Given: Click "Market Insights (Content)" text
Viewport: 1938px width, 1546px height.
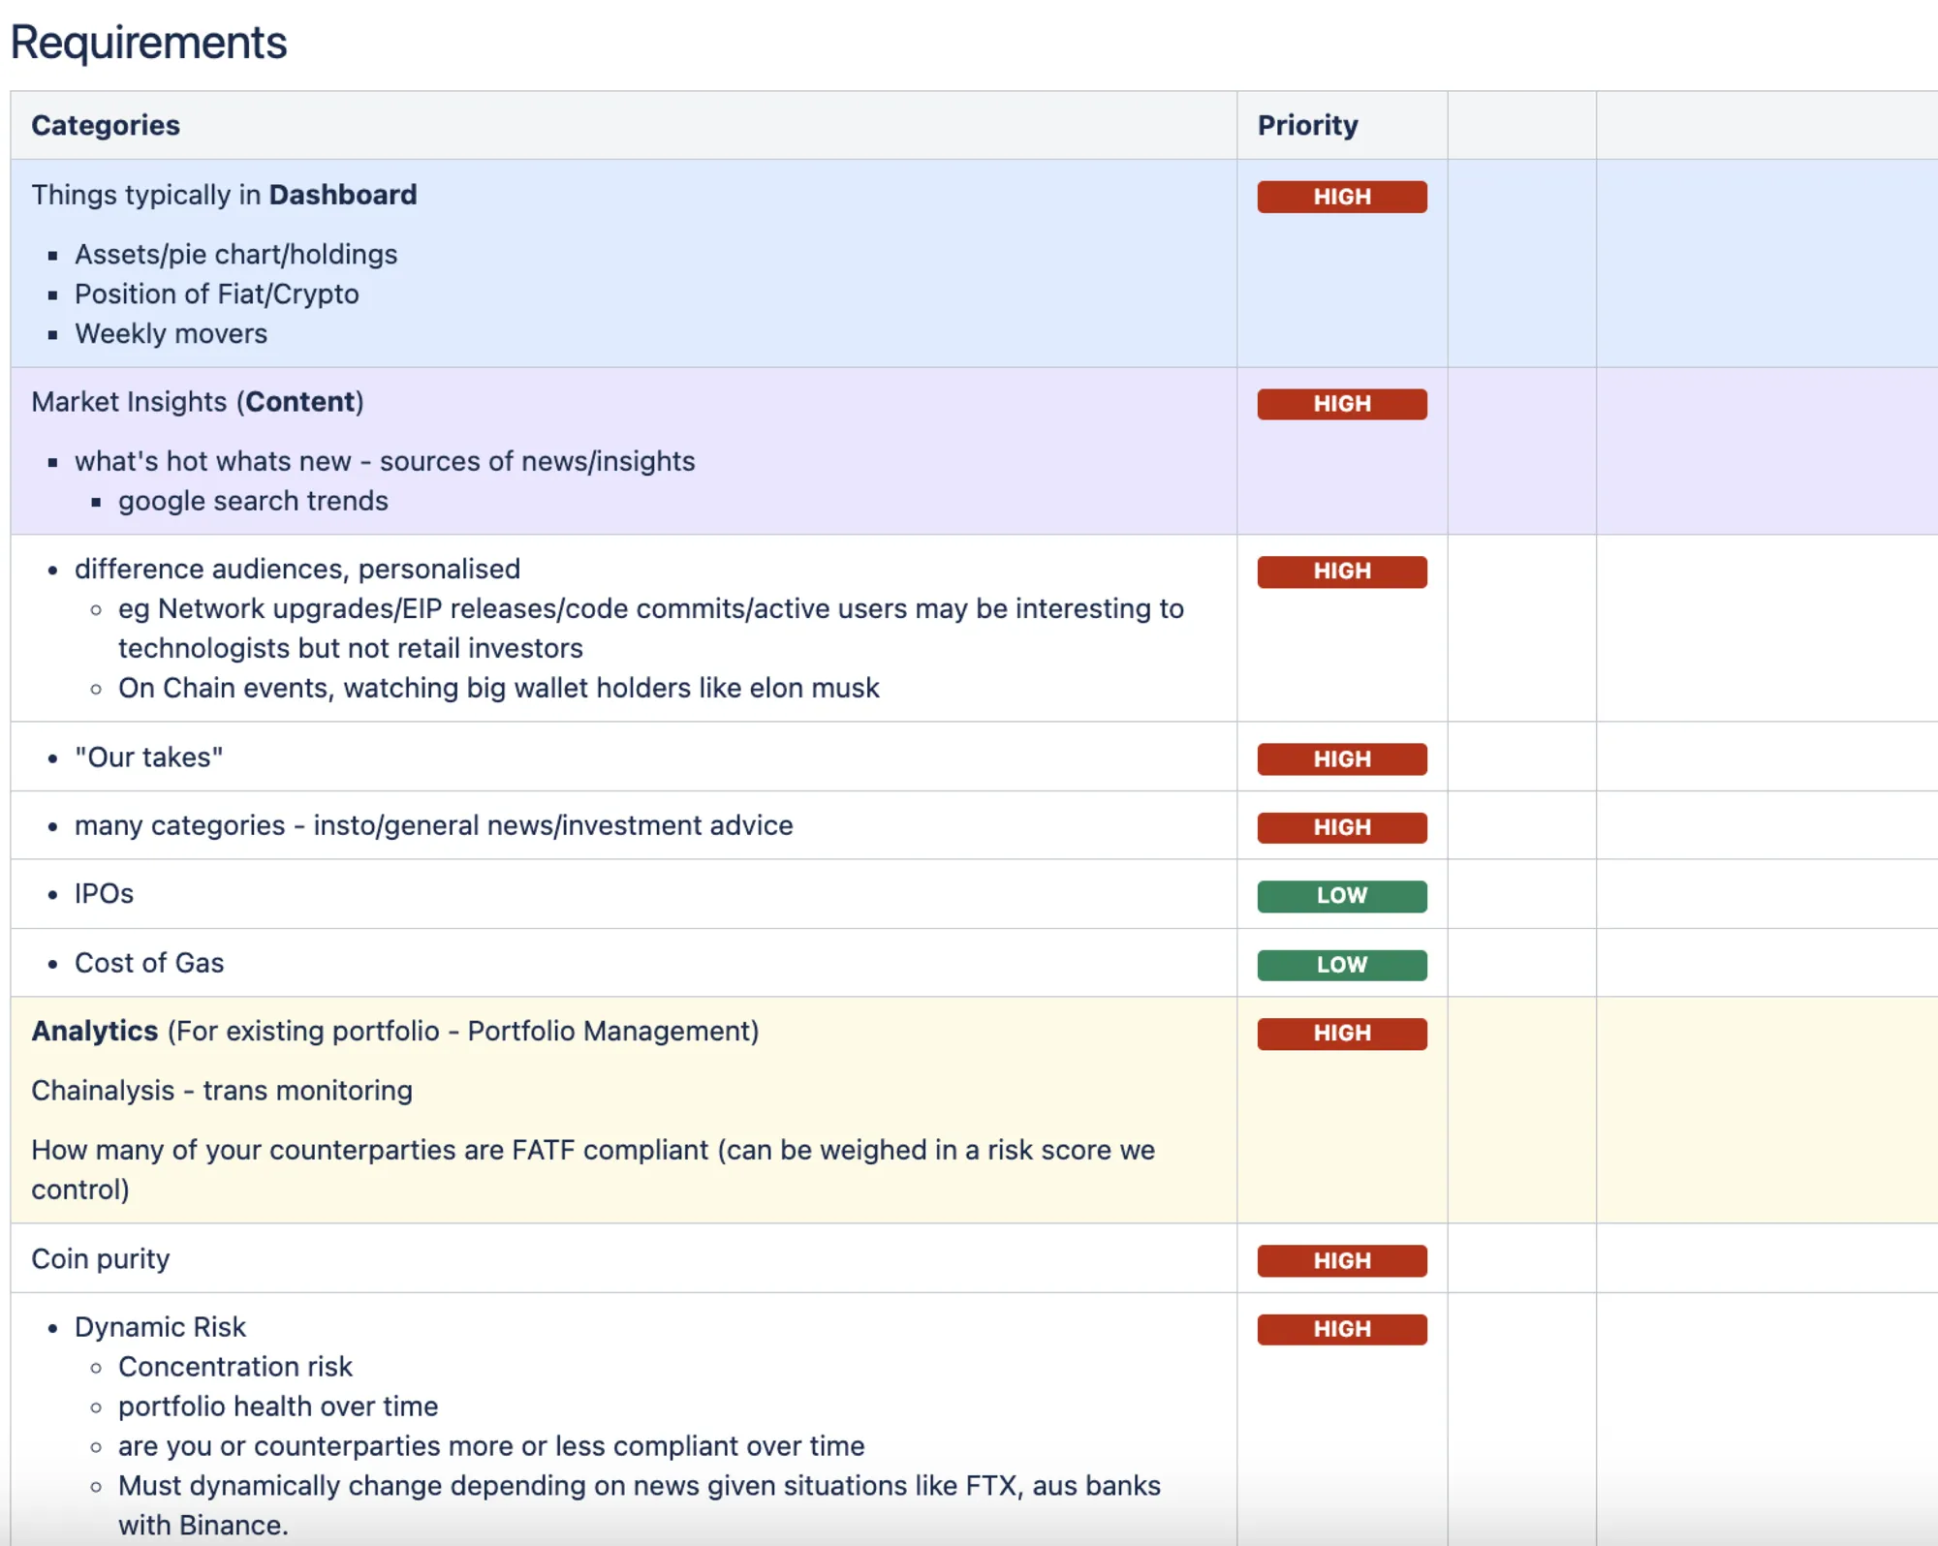Looking at the screenshot, I should pyautogui.click(x=197, y=402).
